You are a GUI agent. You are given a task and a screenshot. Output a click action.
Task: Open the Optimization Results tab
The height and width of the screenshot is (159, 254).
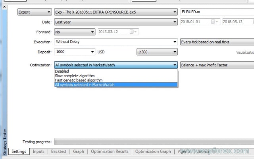110,151
